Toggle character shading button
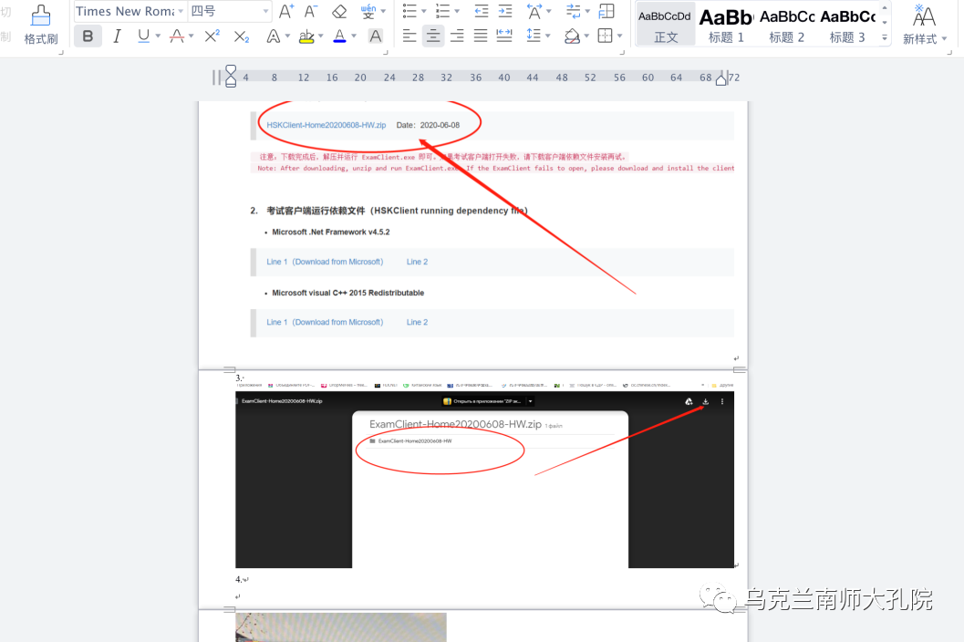This screenshot has width=964, height=642. pyautogui.click(x=375, y=36)
